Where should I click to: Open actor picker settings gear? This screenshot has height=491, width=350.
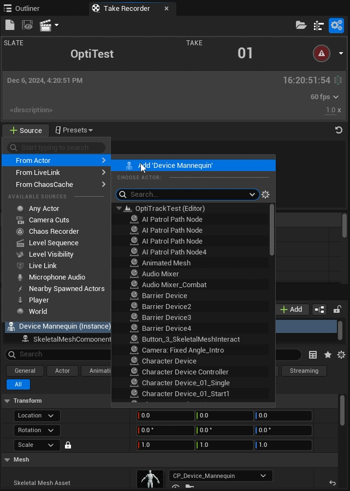tap(265, 195)
